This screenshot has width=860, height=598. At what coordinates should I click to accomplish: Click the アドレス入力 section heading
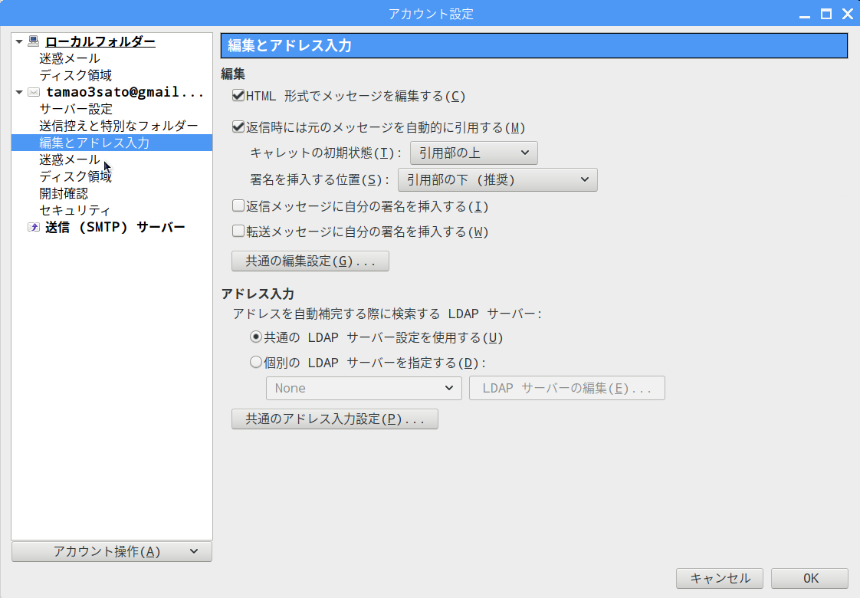click(x=258, y=294)
